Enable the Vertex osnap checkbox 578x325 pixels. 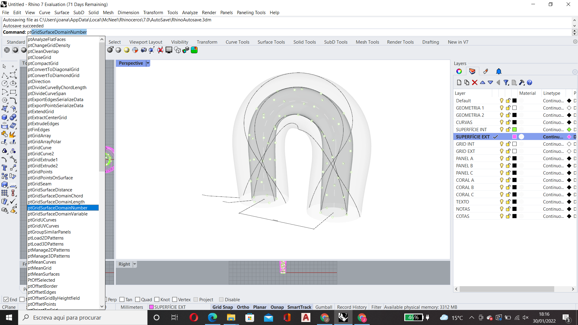coord(175,299)
